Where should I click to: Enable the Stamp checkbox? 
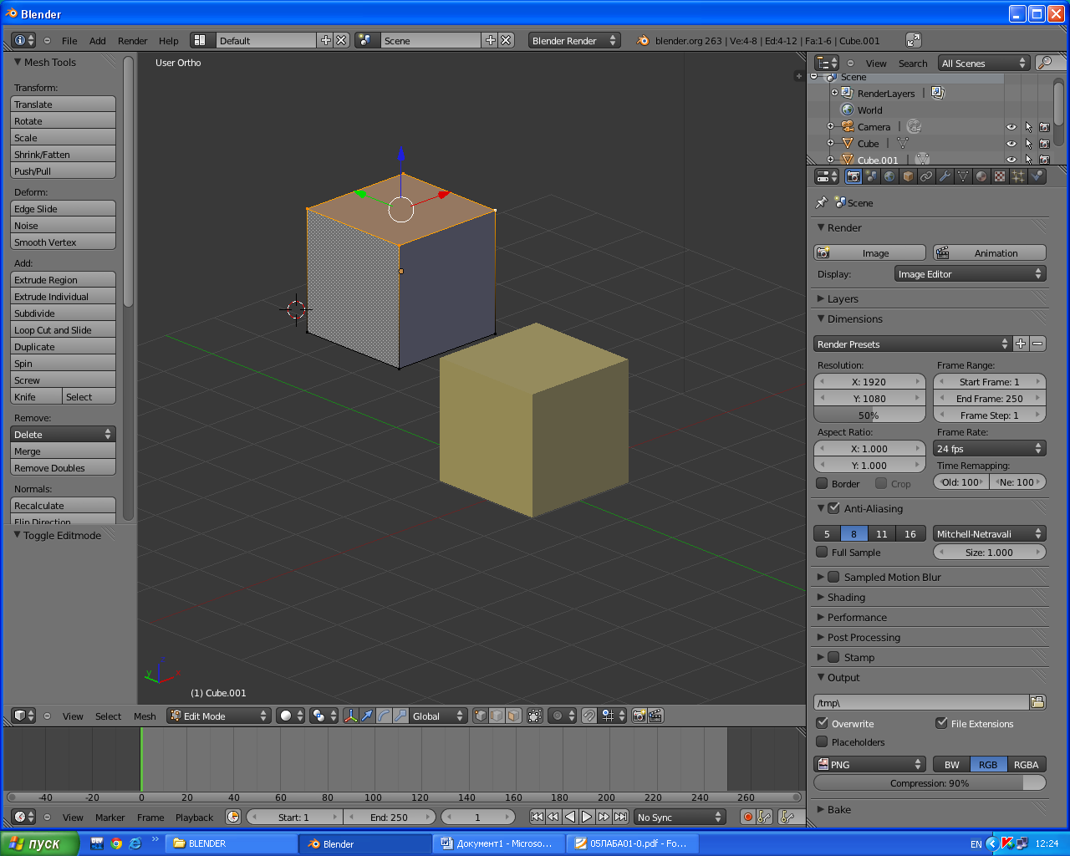click(x=833, y=657)
